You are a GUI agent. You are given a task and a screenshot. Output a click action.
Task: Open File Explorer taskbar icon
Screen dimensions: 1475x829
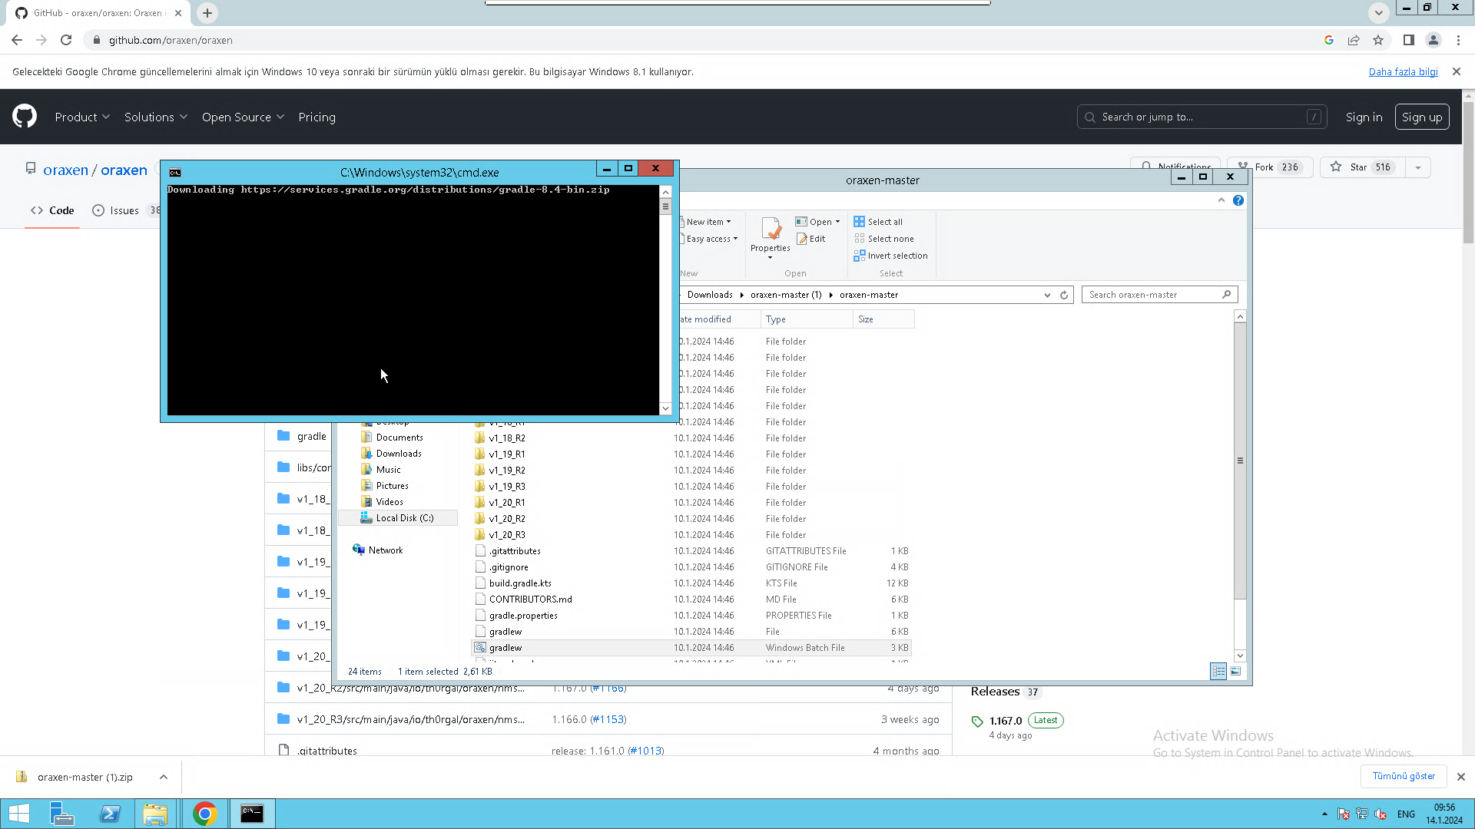pos(155,814)
